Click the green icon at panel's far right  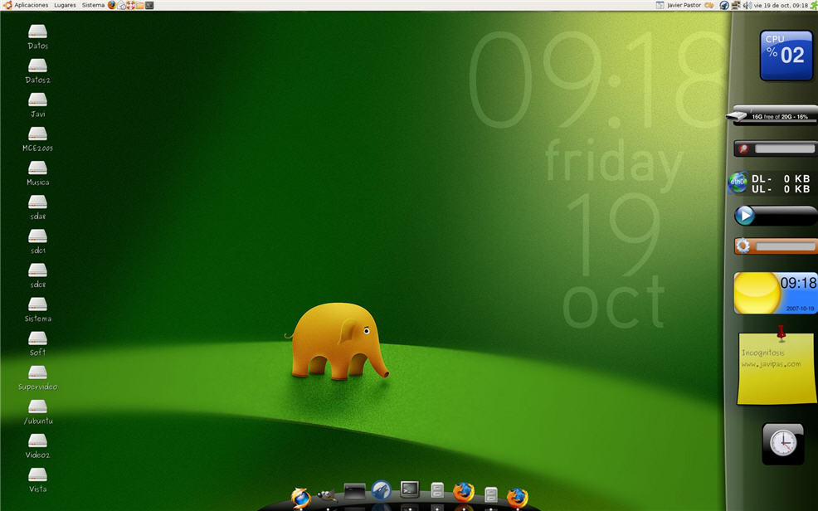coord(813,5)
